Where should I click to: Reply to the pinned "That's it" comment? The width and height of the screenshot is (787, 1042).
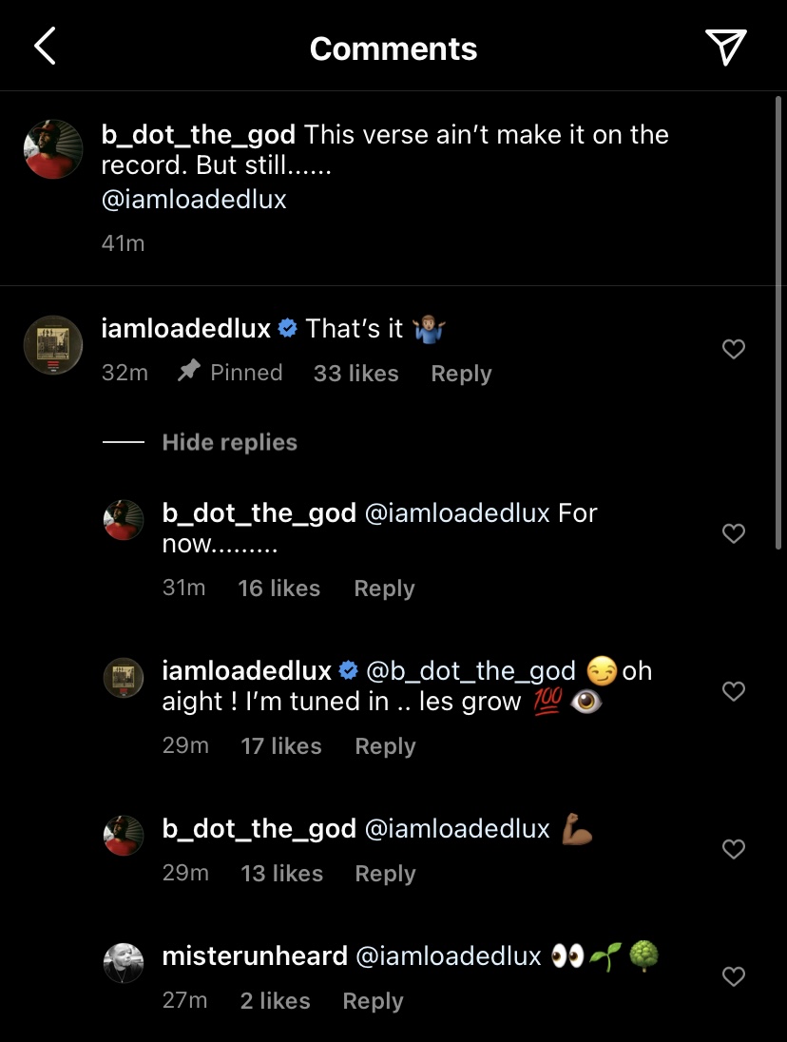[x=461, y=374]
